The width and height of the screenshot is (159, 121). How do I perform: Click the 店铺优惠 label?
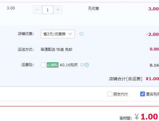[x=26, y=34]
